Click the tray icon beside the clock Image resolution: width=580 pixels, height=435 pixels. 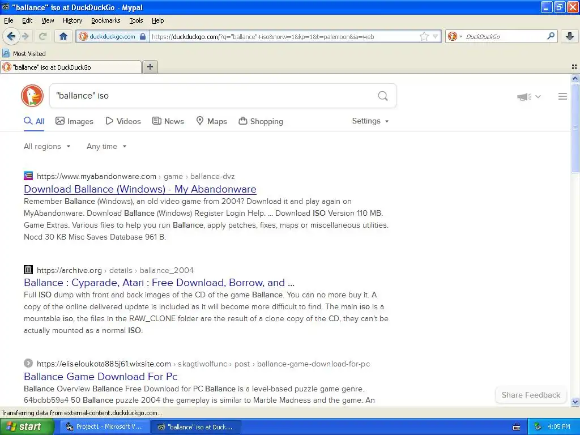(x=538, y=427)
